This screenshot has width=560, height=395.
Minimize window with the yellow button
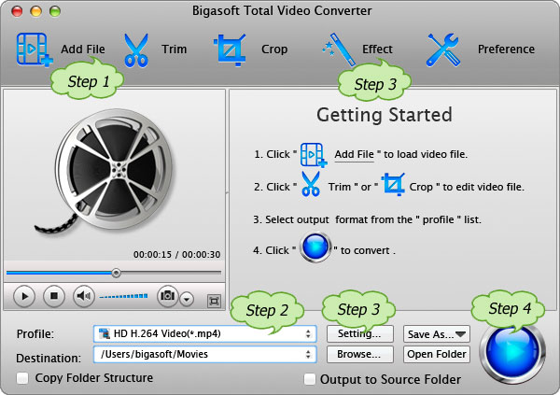click(x=35, y=11)
